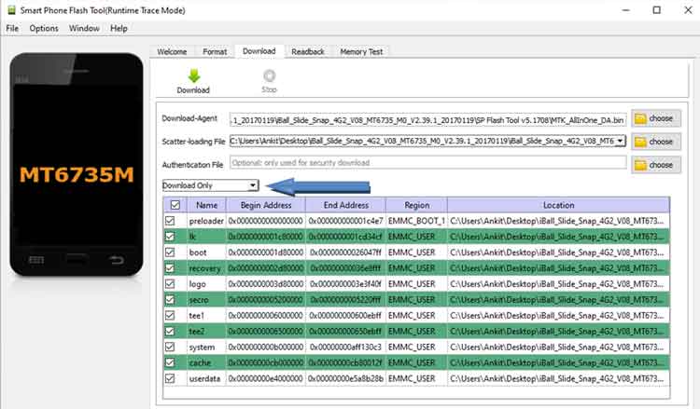Uncheck the tee1 partition checkbox
This screenshot has height=409, width=700.
click(170, 316)
